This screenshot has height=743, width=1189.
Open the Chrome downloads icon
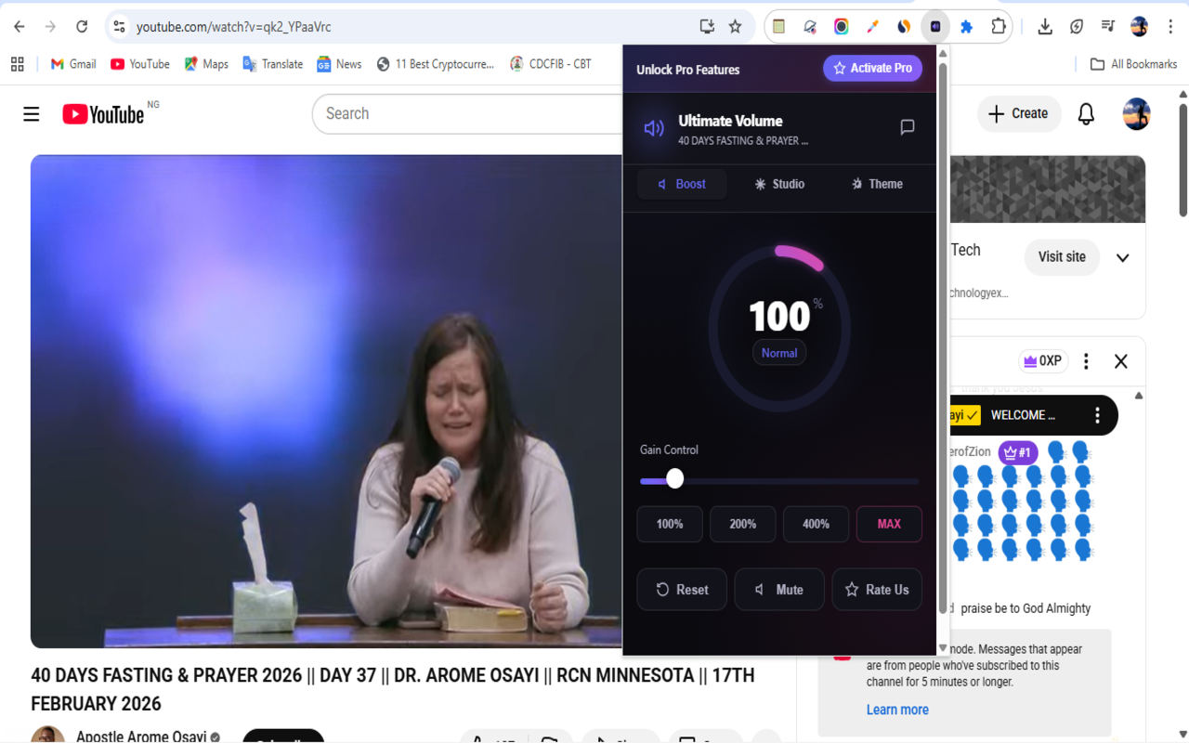click(1045, 27)
